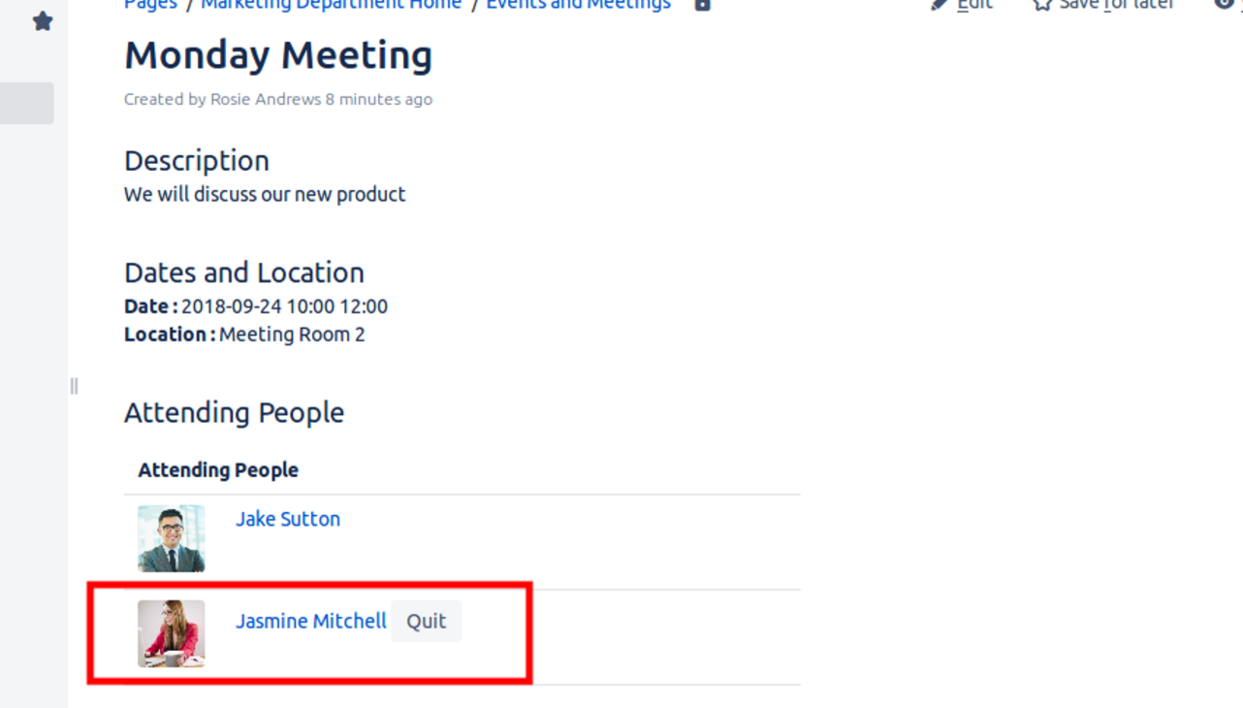Click the sidebar collapse resize handle
Viewport: 1243px width, 708px height.
74,386
